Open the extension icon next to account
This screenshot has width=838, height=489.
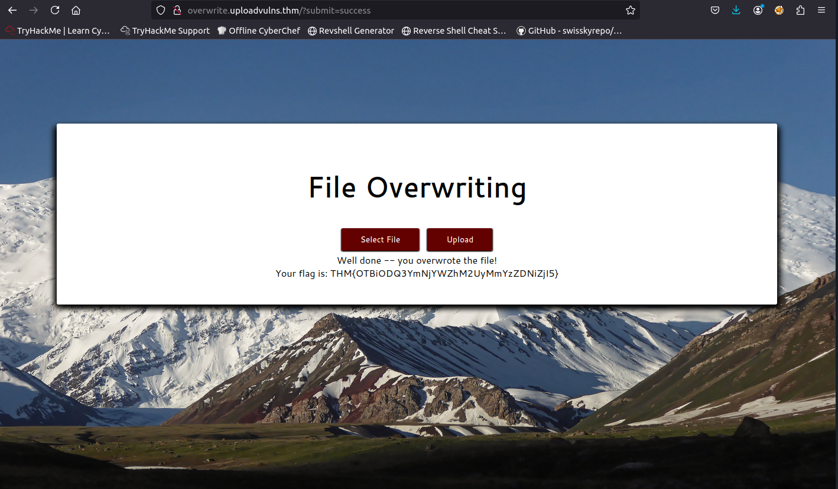click(x=779, y=10)
